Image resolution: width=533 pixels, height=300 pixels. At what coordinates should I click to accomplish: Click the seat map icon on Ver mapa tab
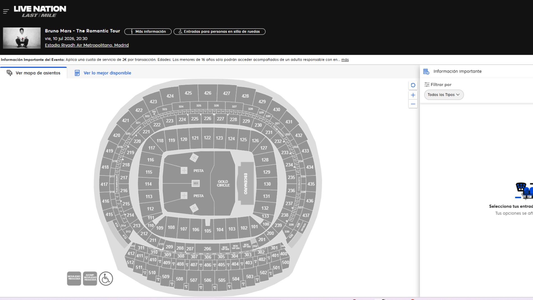tap(10, 73)
